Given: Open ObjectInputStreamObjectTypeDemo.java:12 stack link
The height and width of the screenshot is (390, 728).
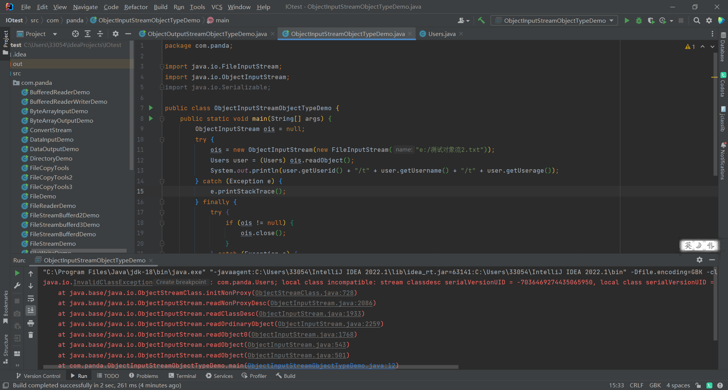Looking at the screenshot, I should 321,365.
